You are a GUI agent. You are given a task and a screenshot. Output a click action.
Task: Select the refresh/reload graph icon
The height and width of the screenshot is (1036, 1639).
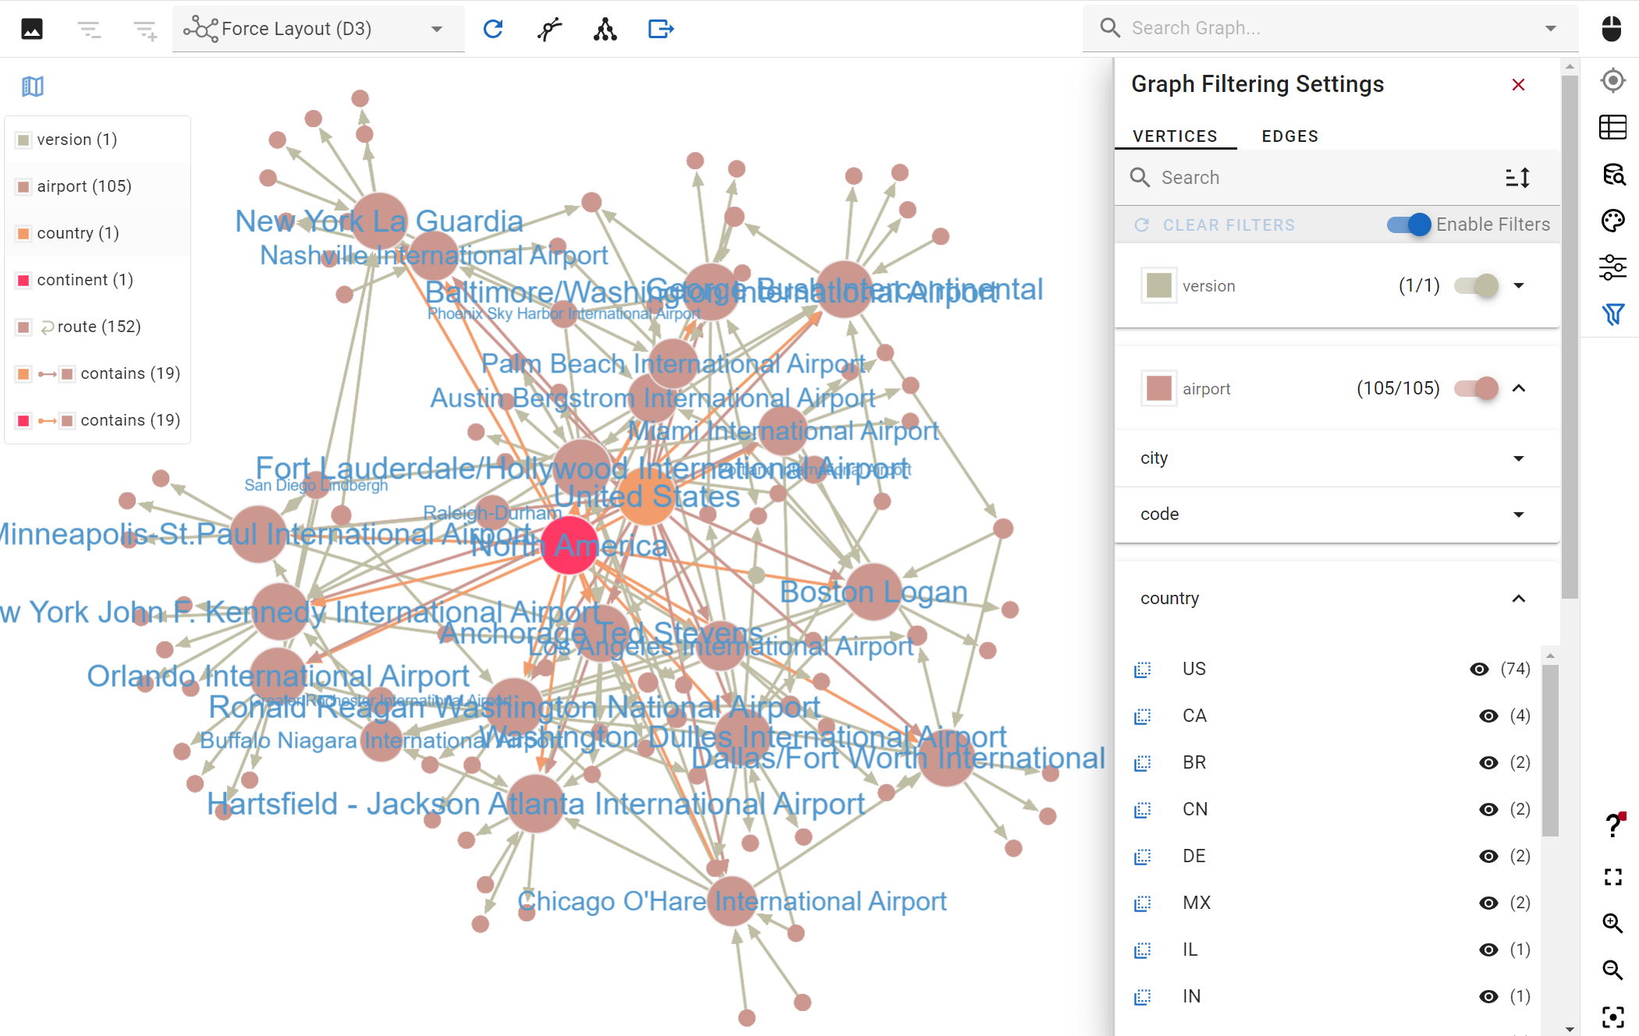pos(491,30)
